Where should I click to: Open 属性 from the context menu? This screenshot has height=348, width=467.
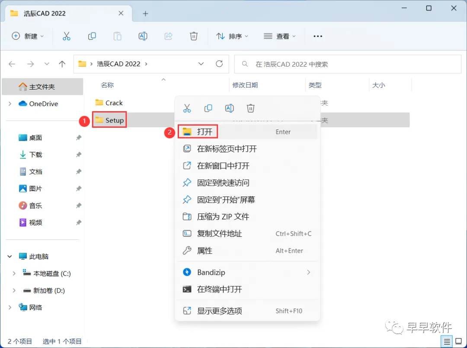[x=247, y=251]
